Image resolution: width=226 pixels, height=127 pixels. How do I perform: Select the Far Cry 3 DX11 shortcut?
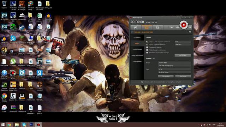(4, 17)
